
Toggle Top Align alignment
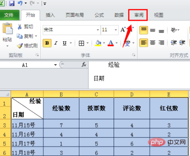pyautogui.click(x=144, y=30)
